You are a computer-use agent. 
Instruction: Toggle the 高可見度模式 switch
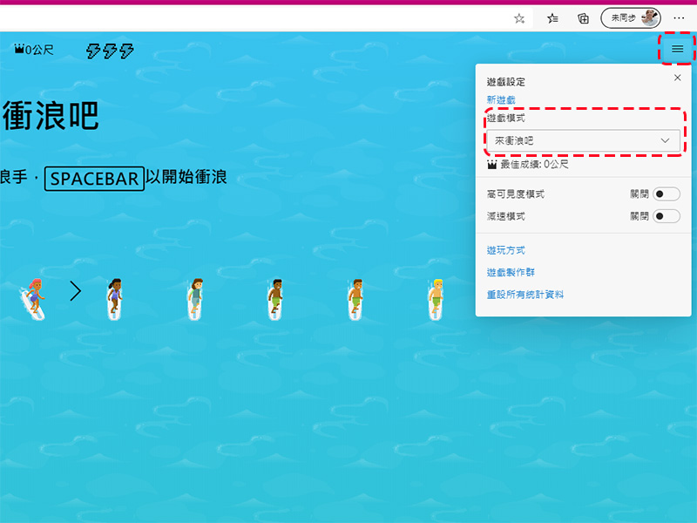(667, 194)
